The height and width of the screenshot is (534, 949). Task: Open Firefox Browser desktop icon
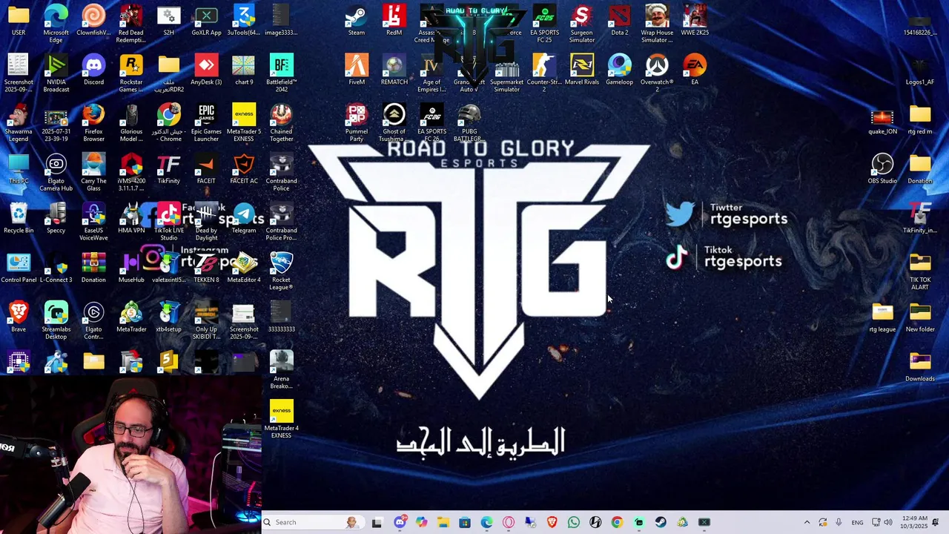pyautogui.click(x=93, y=123)
